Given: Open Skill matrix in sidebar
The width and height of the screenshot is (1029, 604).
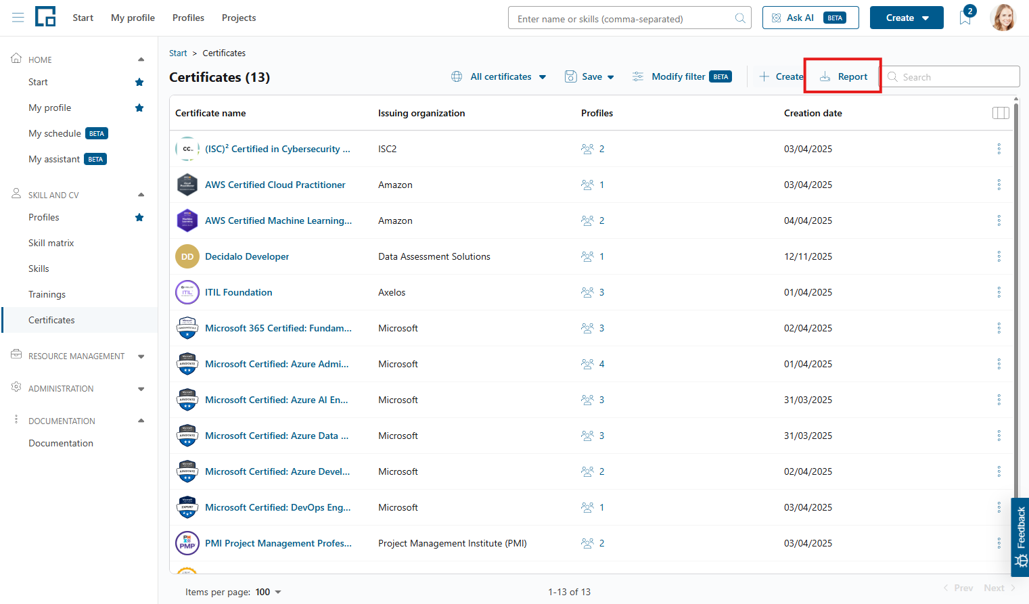Looking at the screenshot, I should click(51, 243).
